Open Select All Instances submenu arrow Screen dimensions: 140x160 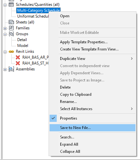[x=132, y=109]
